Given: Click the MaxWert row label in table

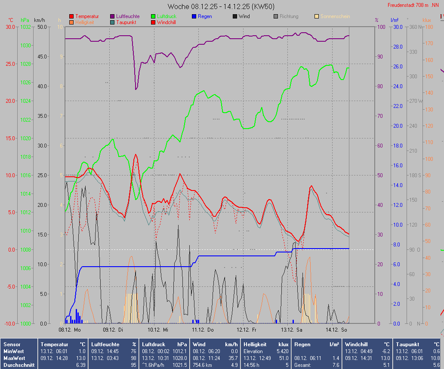Looking at the screenshot, I should pyautogui.click(x=14, y=358).
